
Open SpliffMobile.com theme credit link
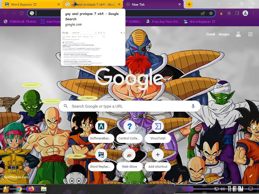(16, 177)
